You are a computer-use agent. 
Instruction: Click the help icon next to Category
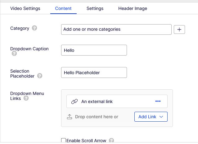click(34, 28)
